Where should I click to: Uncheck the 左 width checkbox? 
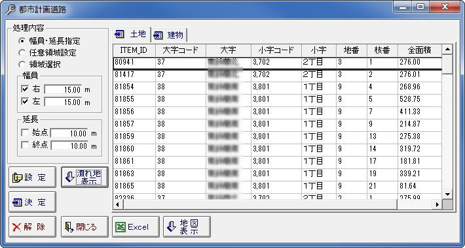point(25,102)
